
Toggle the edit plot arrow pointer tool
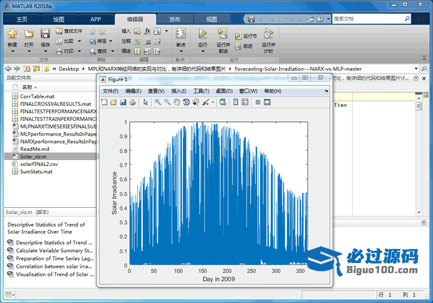tap(145, 102)
